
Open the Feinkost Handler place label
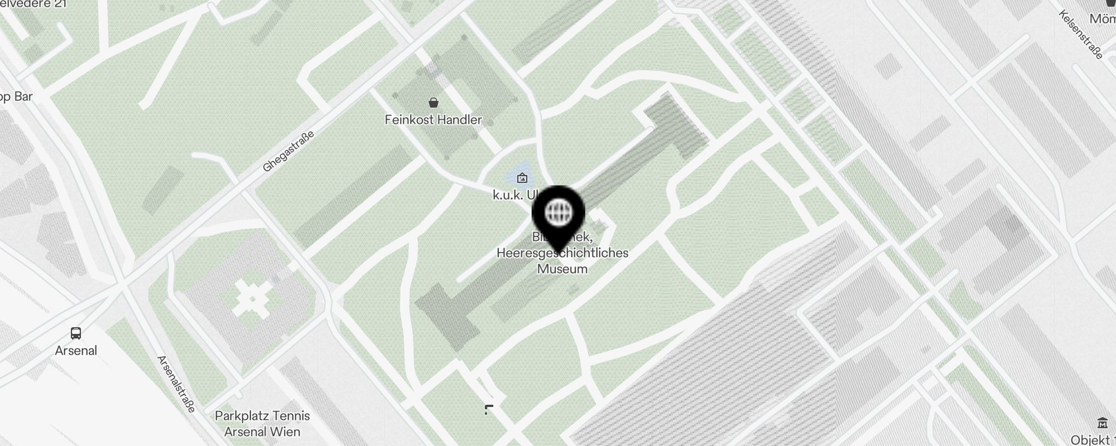click(433, 120)
